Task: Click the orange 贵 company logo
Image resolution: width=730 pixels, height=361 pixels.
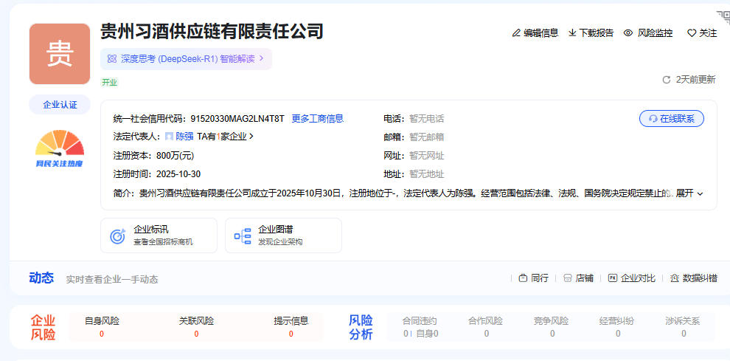Action: click(60, 54)
